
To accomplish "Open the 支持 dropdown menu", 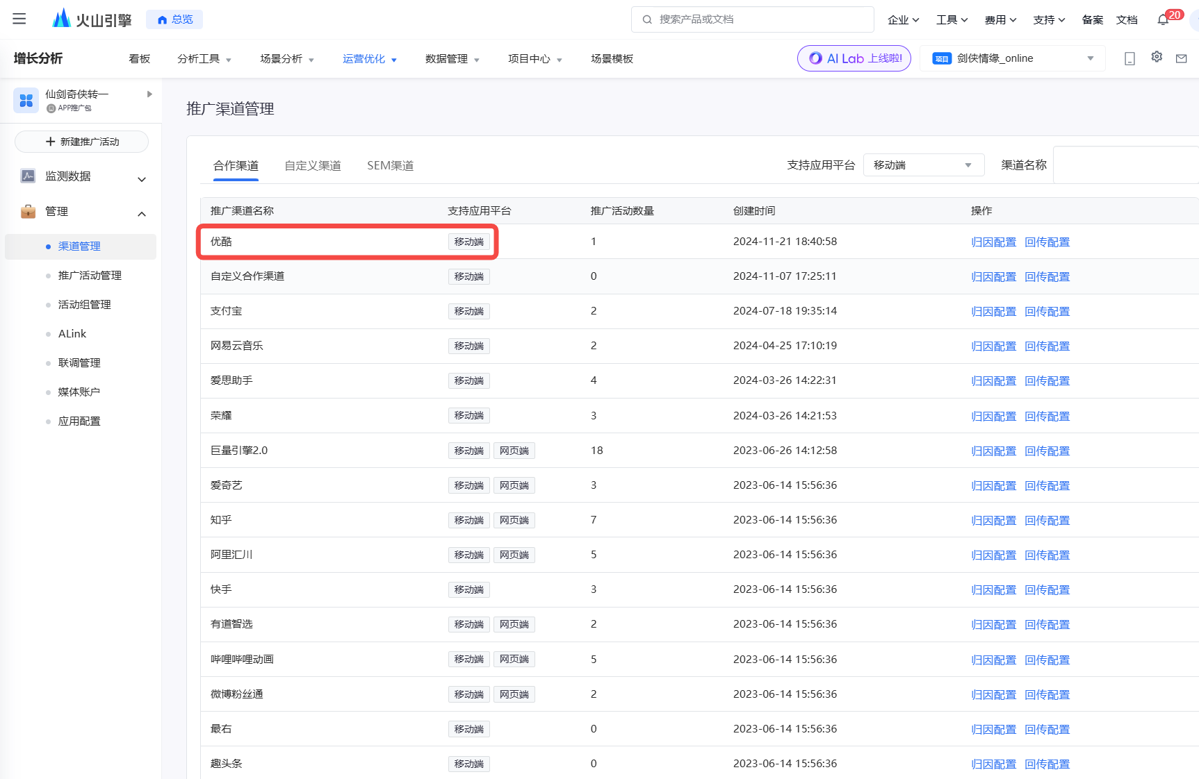I will click(x=1050, y=19).
